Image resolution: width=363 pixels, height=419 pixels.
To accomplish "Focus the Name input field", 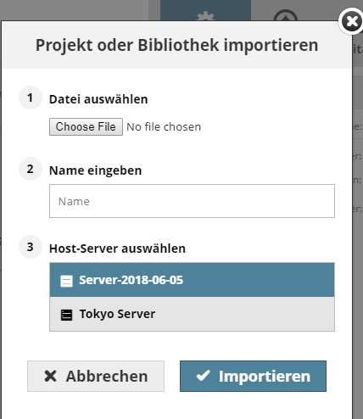I will pyautogui.click(x=192, y=201).
